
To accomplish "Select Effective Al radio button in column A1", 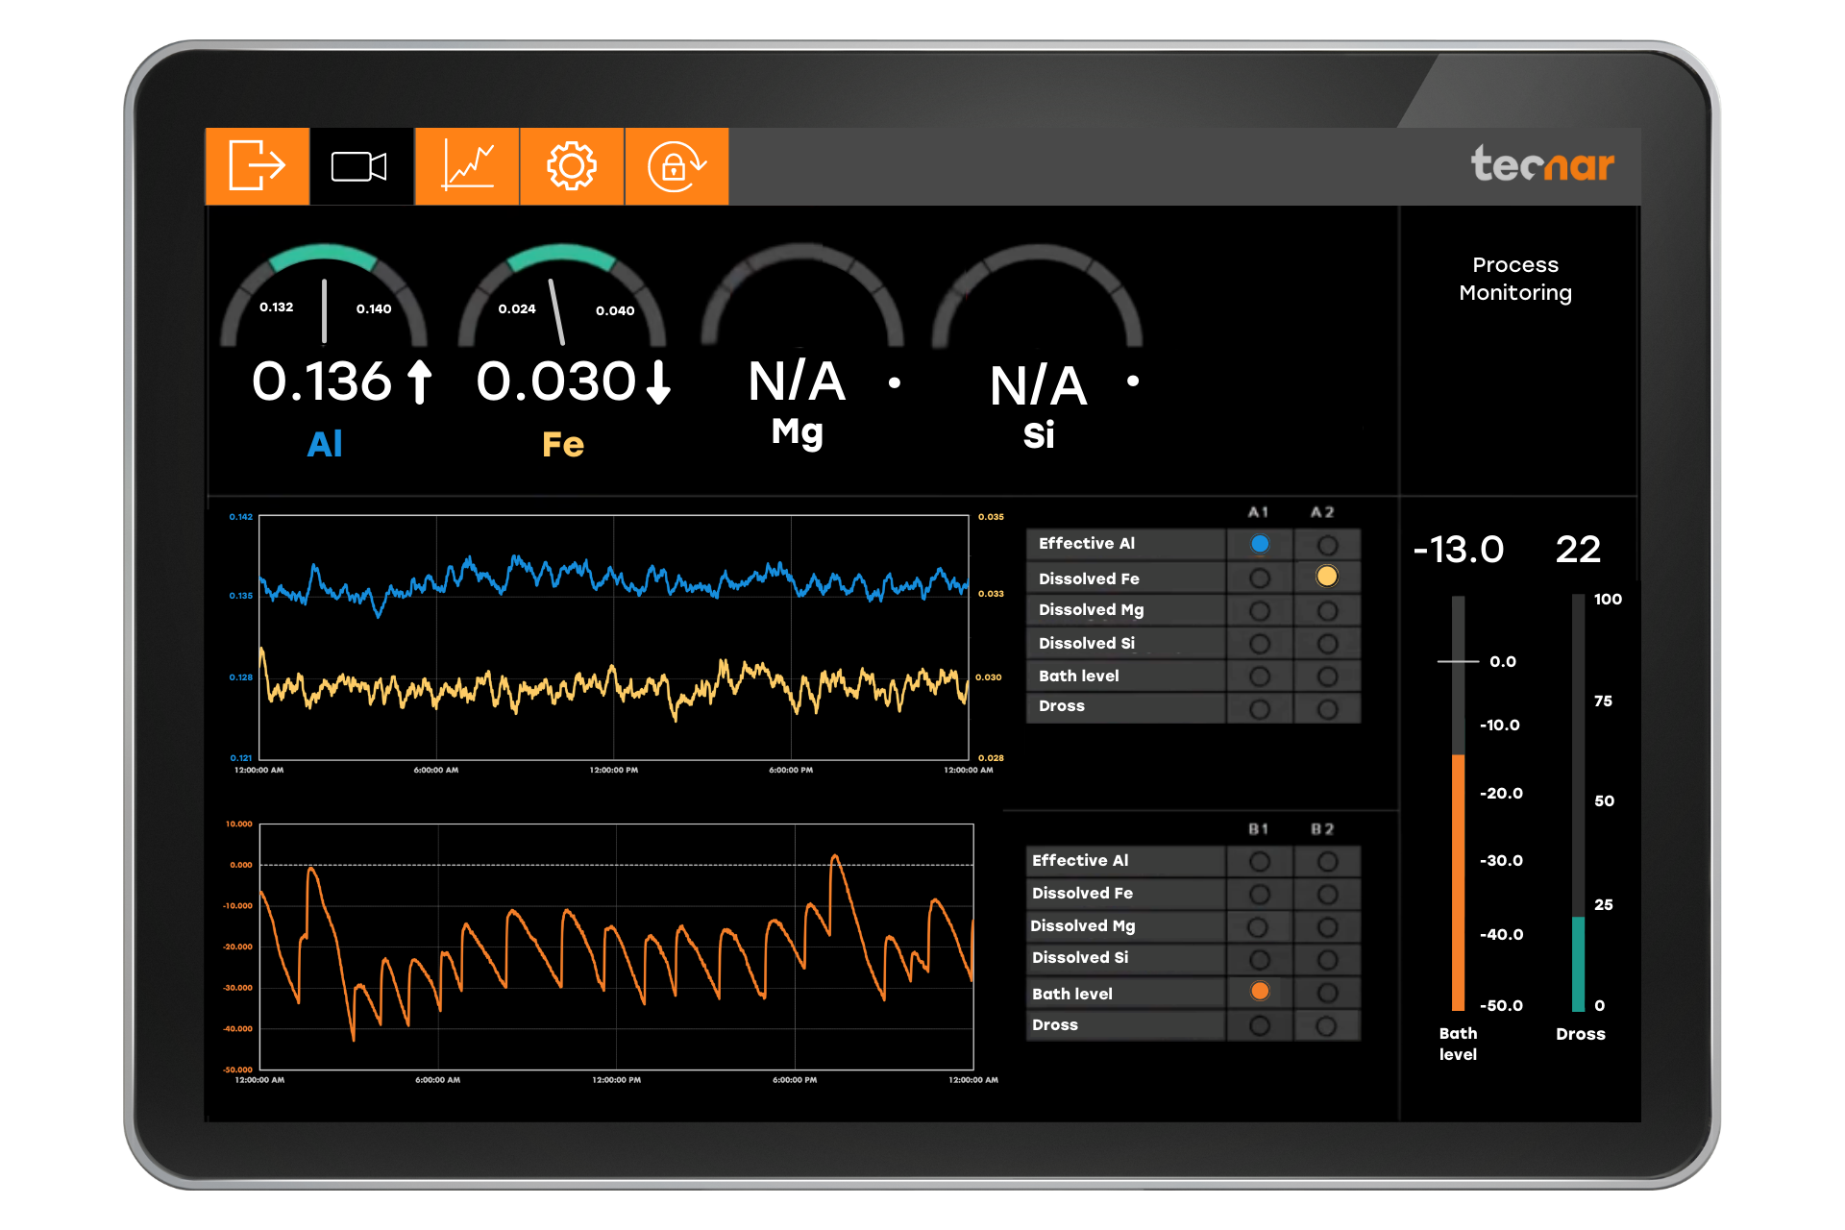I will [x=1260, y=543].
